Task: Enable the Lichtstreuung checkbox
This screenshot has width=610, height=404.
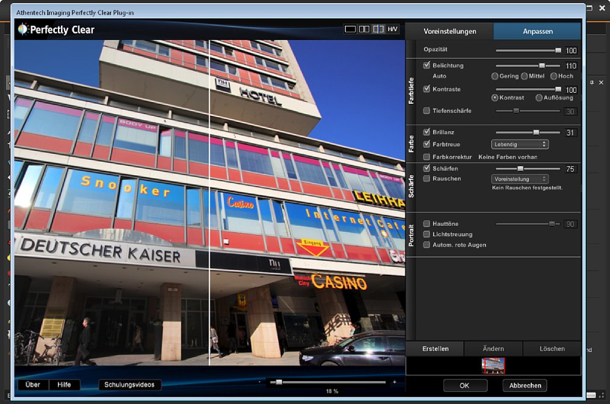Action: (x=426, y=234)
